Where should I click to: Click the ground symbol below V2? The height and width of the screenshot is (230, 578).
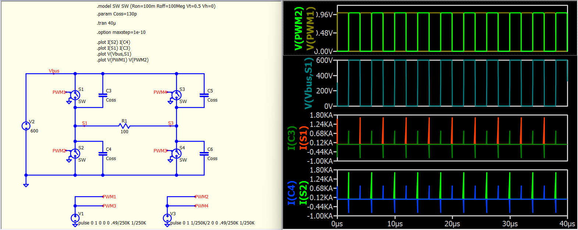click(26, 185)
